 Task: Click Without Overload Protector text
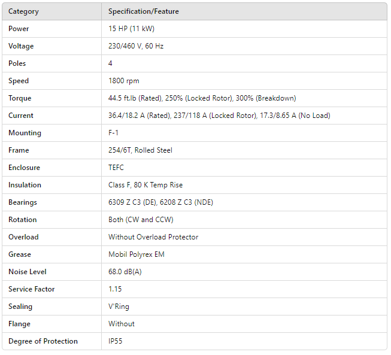pyautogui.click(x=153, y=237)
